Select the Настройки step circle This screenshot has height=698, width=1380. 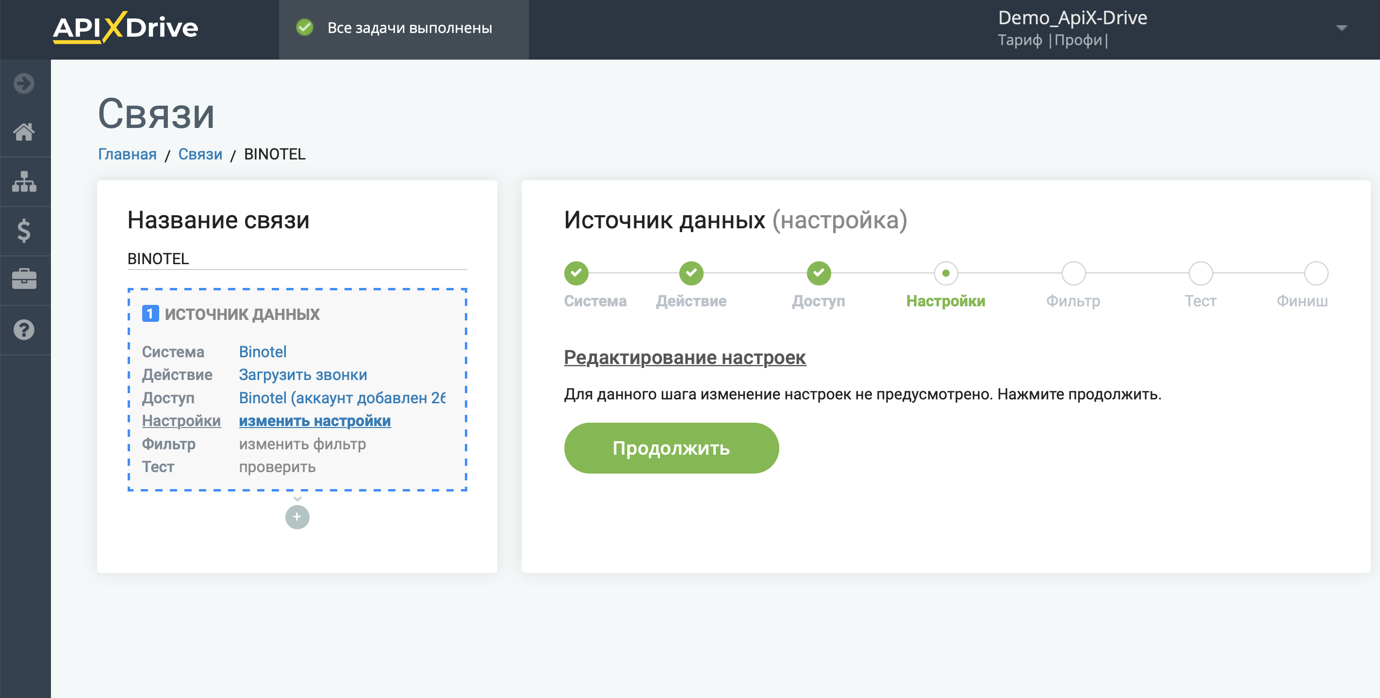tap(946, 273)
